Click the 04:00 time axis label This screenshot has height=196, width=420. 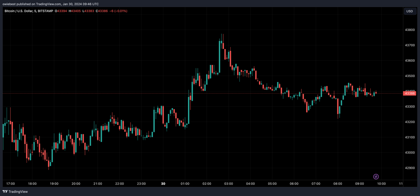(251, 183)
